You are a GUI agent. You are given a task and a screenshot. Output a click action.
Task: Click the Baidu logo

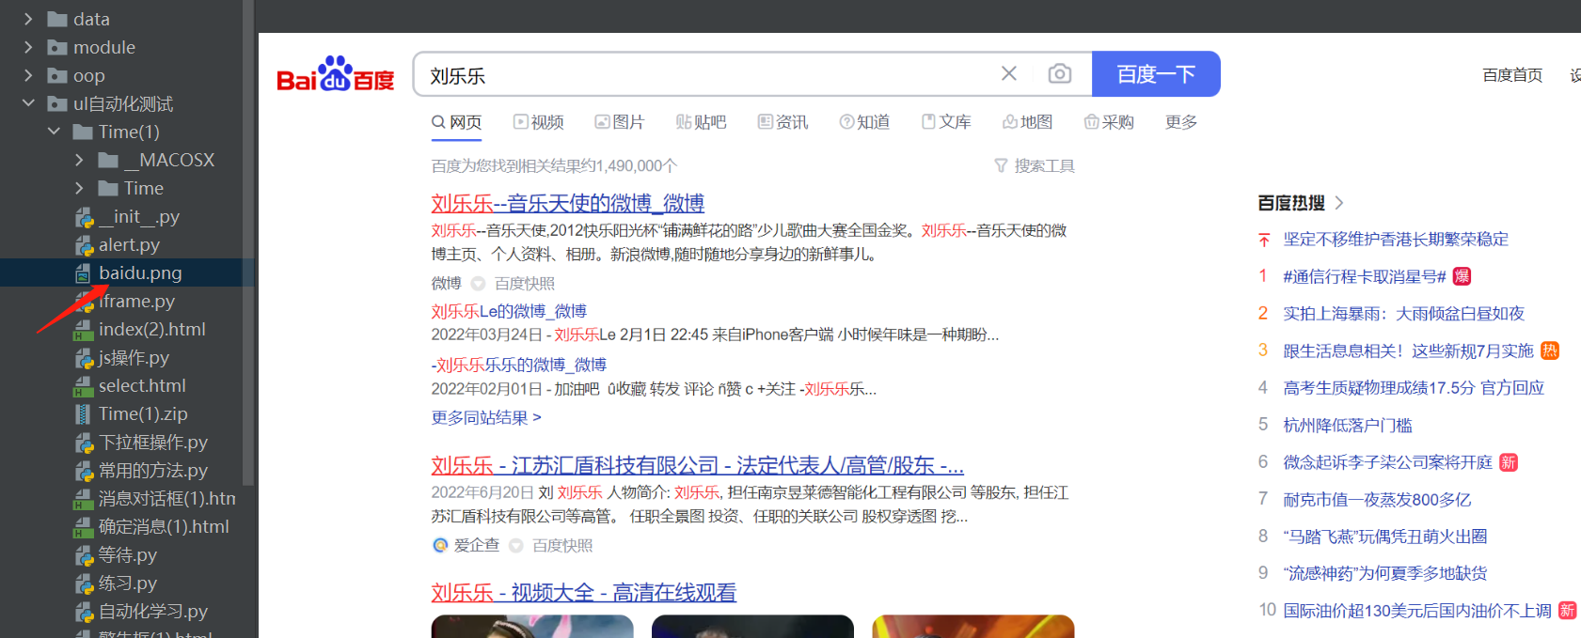[335, 74]
